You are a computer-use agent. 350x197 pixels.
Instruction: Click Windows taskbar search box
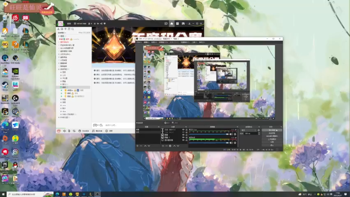tap(30, 194)
